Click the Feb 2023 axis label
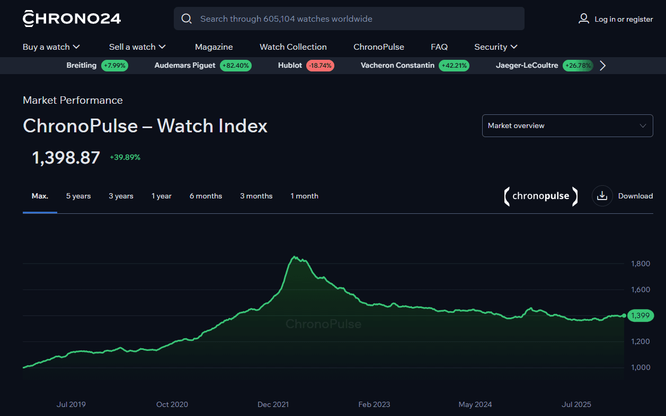The image size is (666, 416). (x=374, y=404)
